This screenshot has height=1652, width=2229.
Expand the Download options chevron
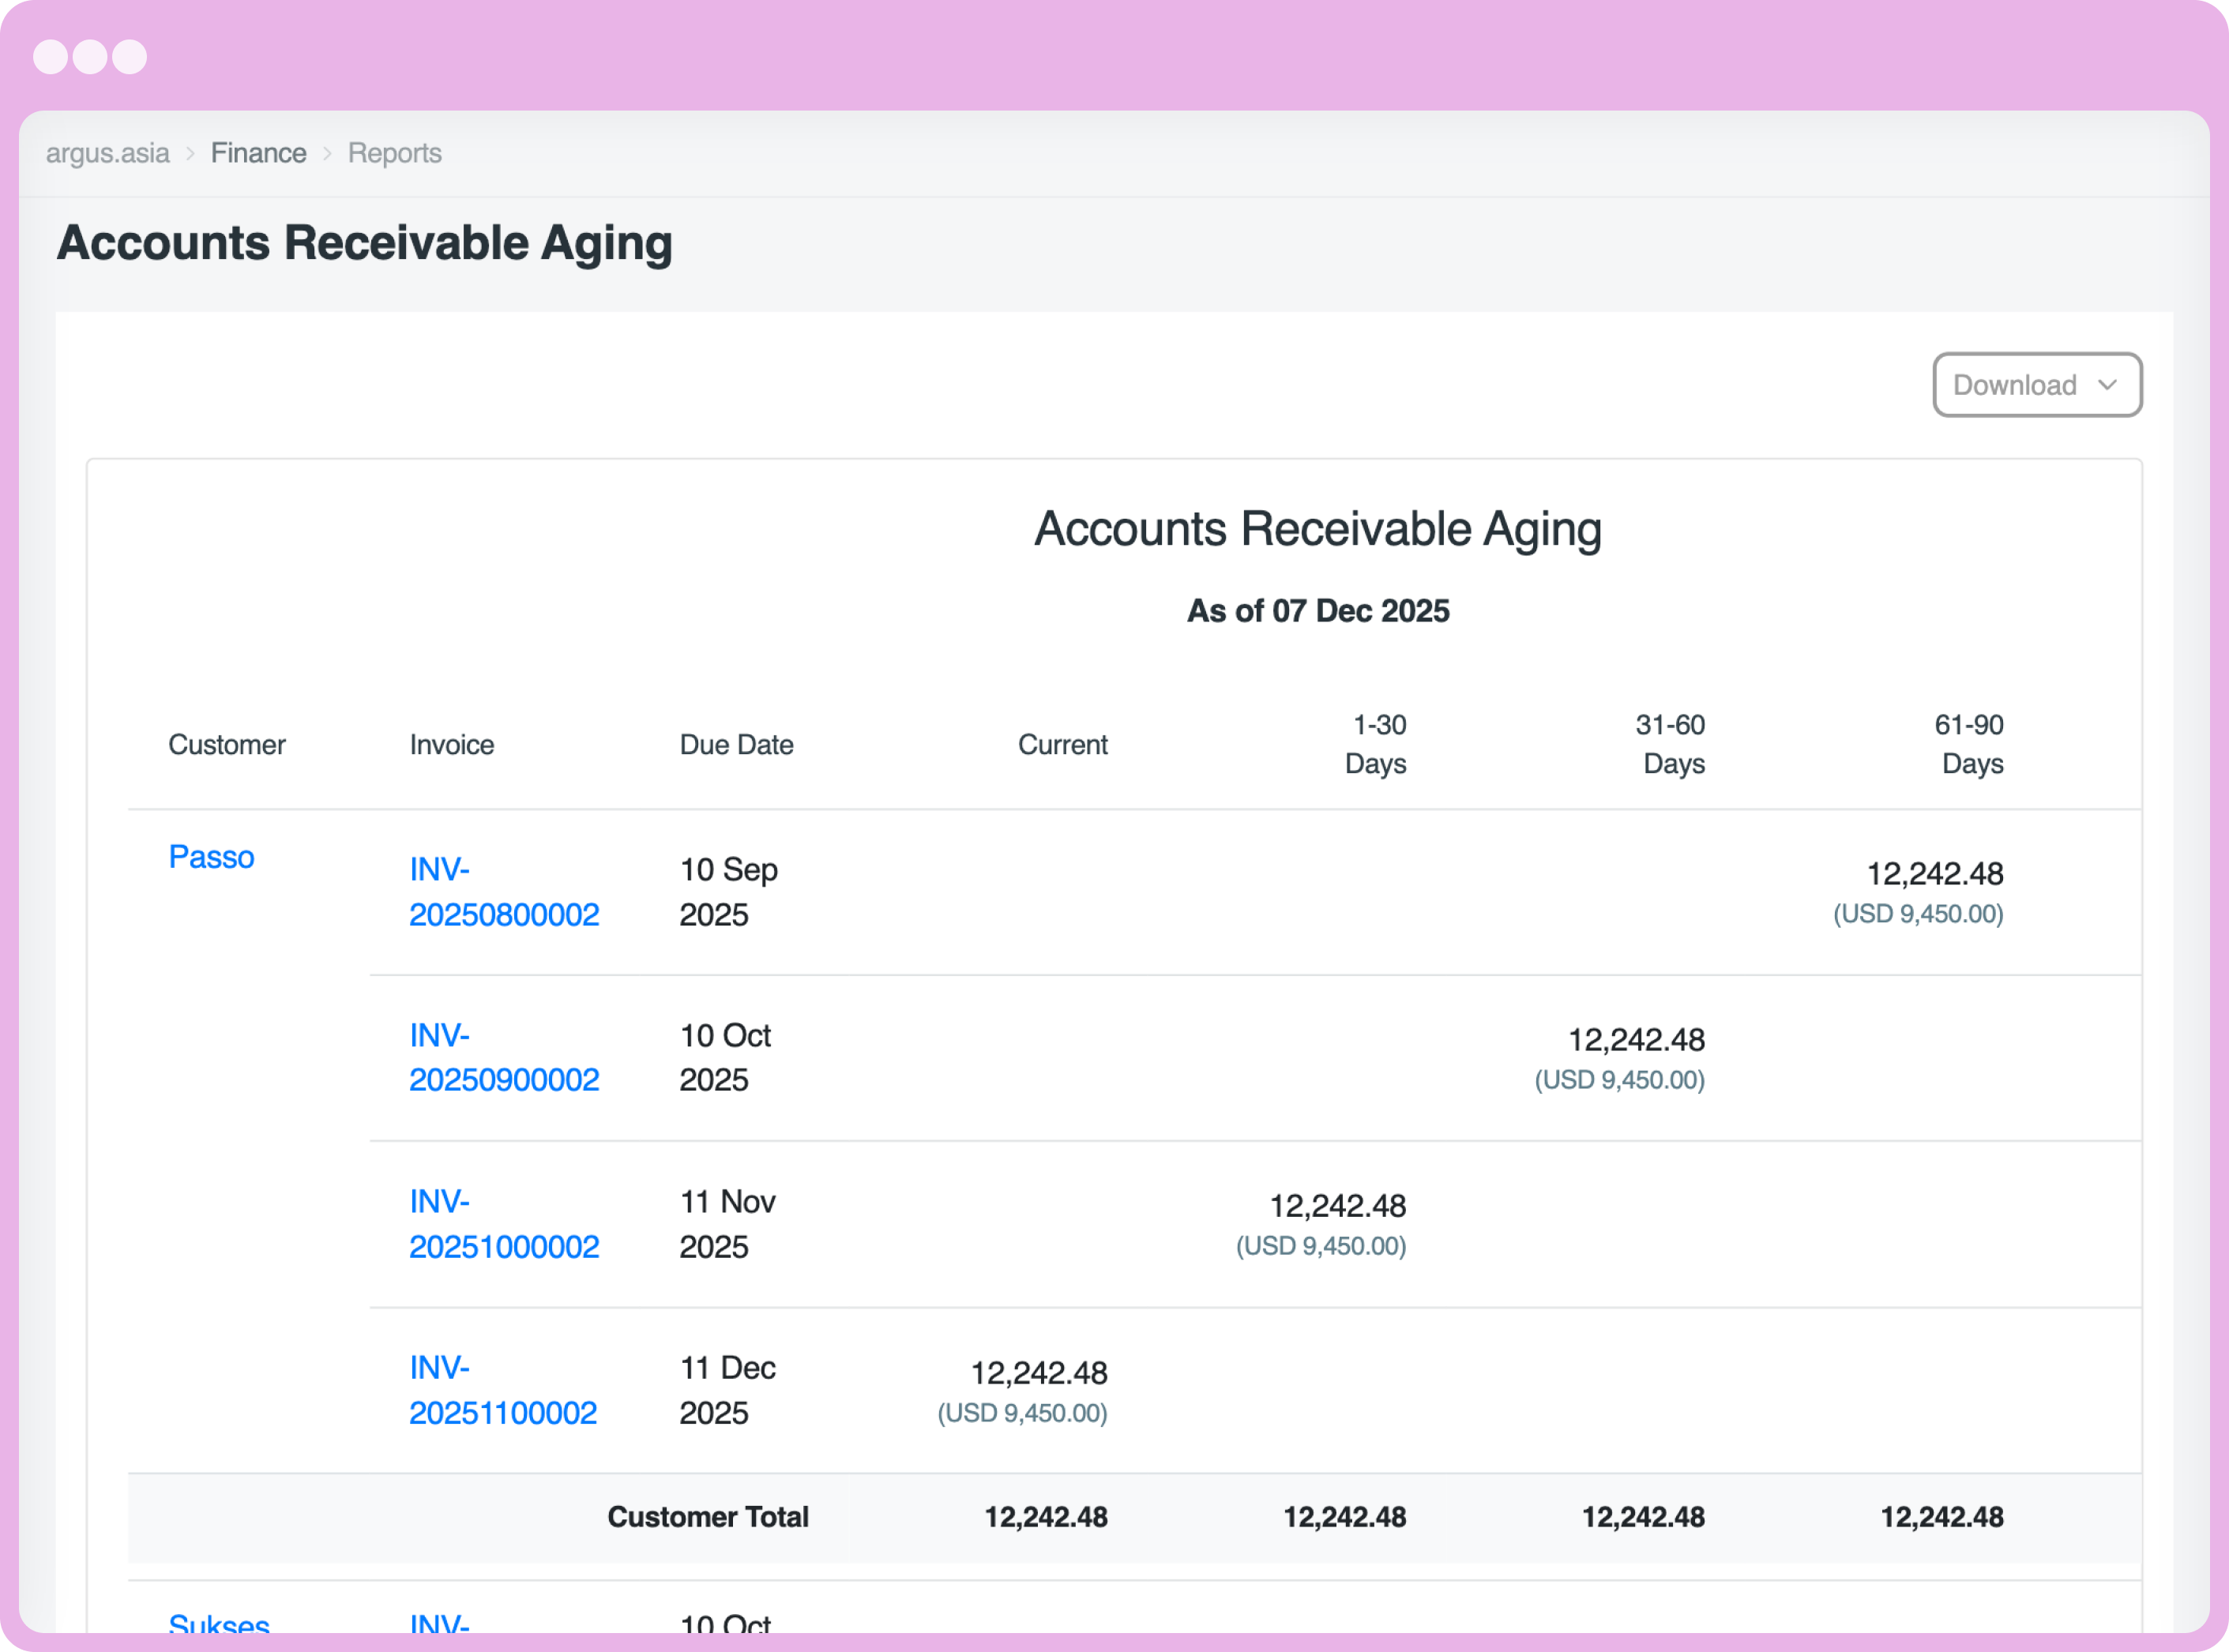coord(2109,385)
